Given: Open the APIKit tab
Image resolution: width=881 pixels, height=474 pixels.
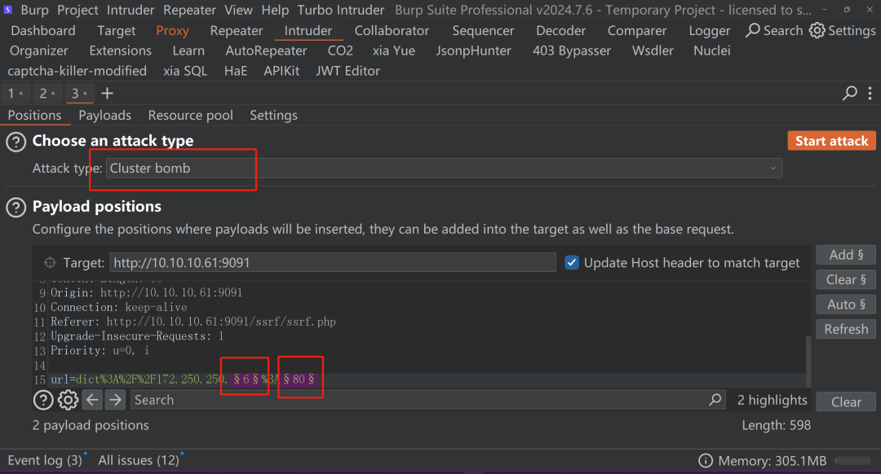Looking at the screenshot, I should (x=281, y=71).
